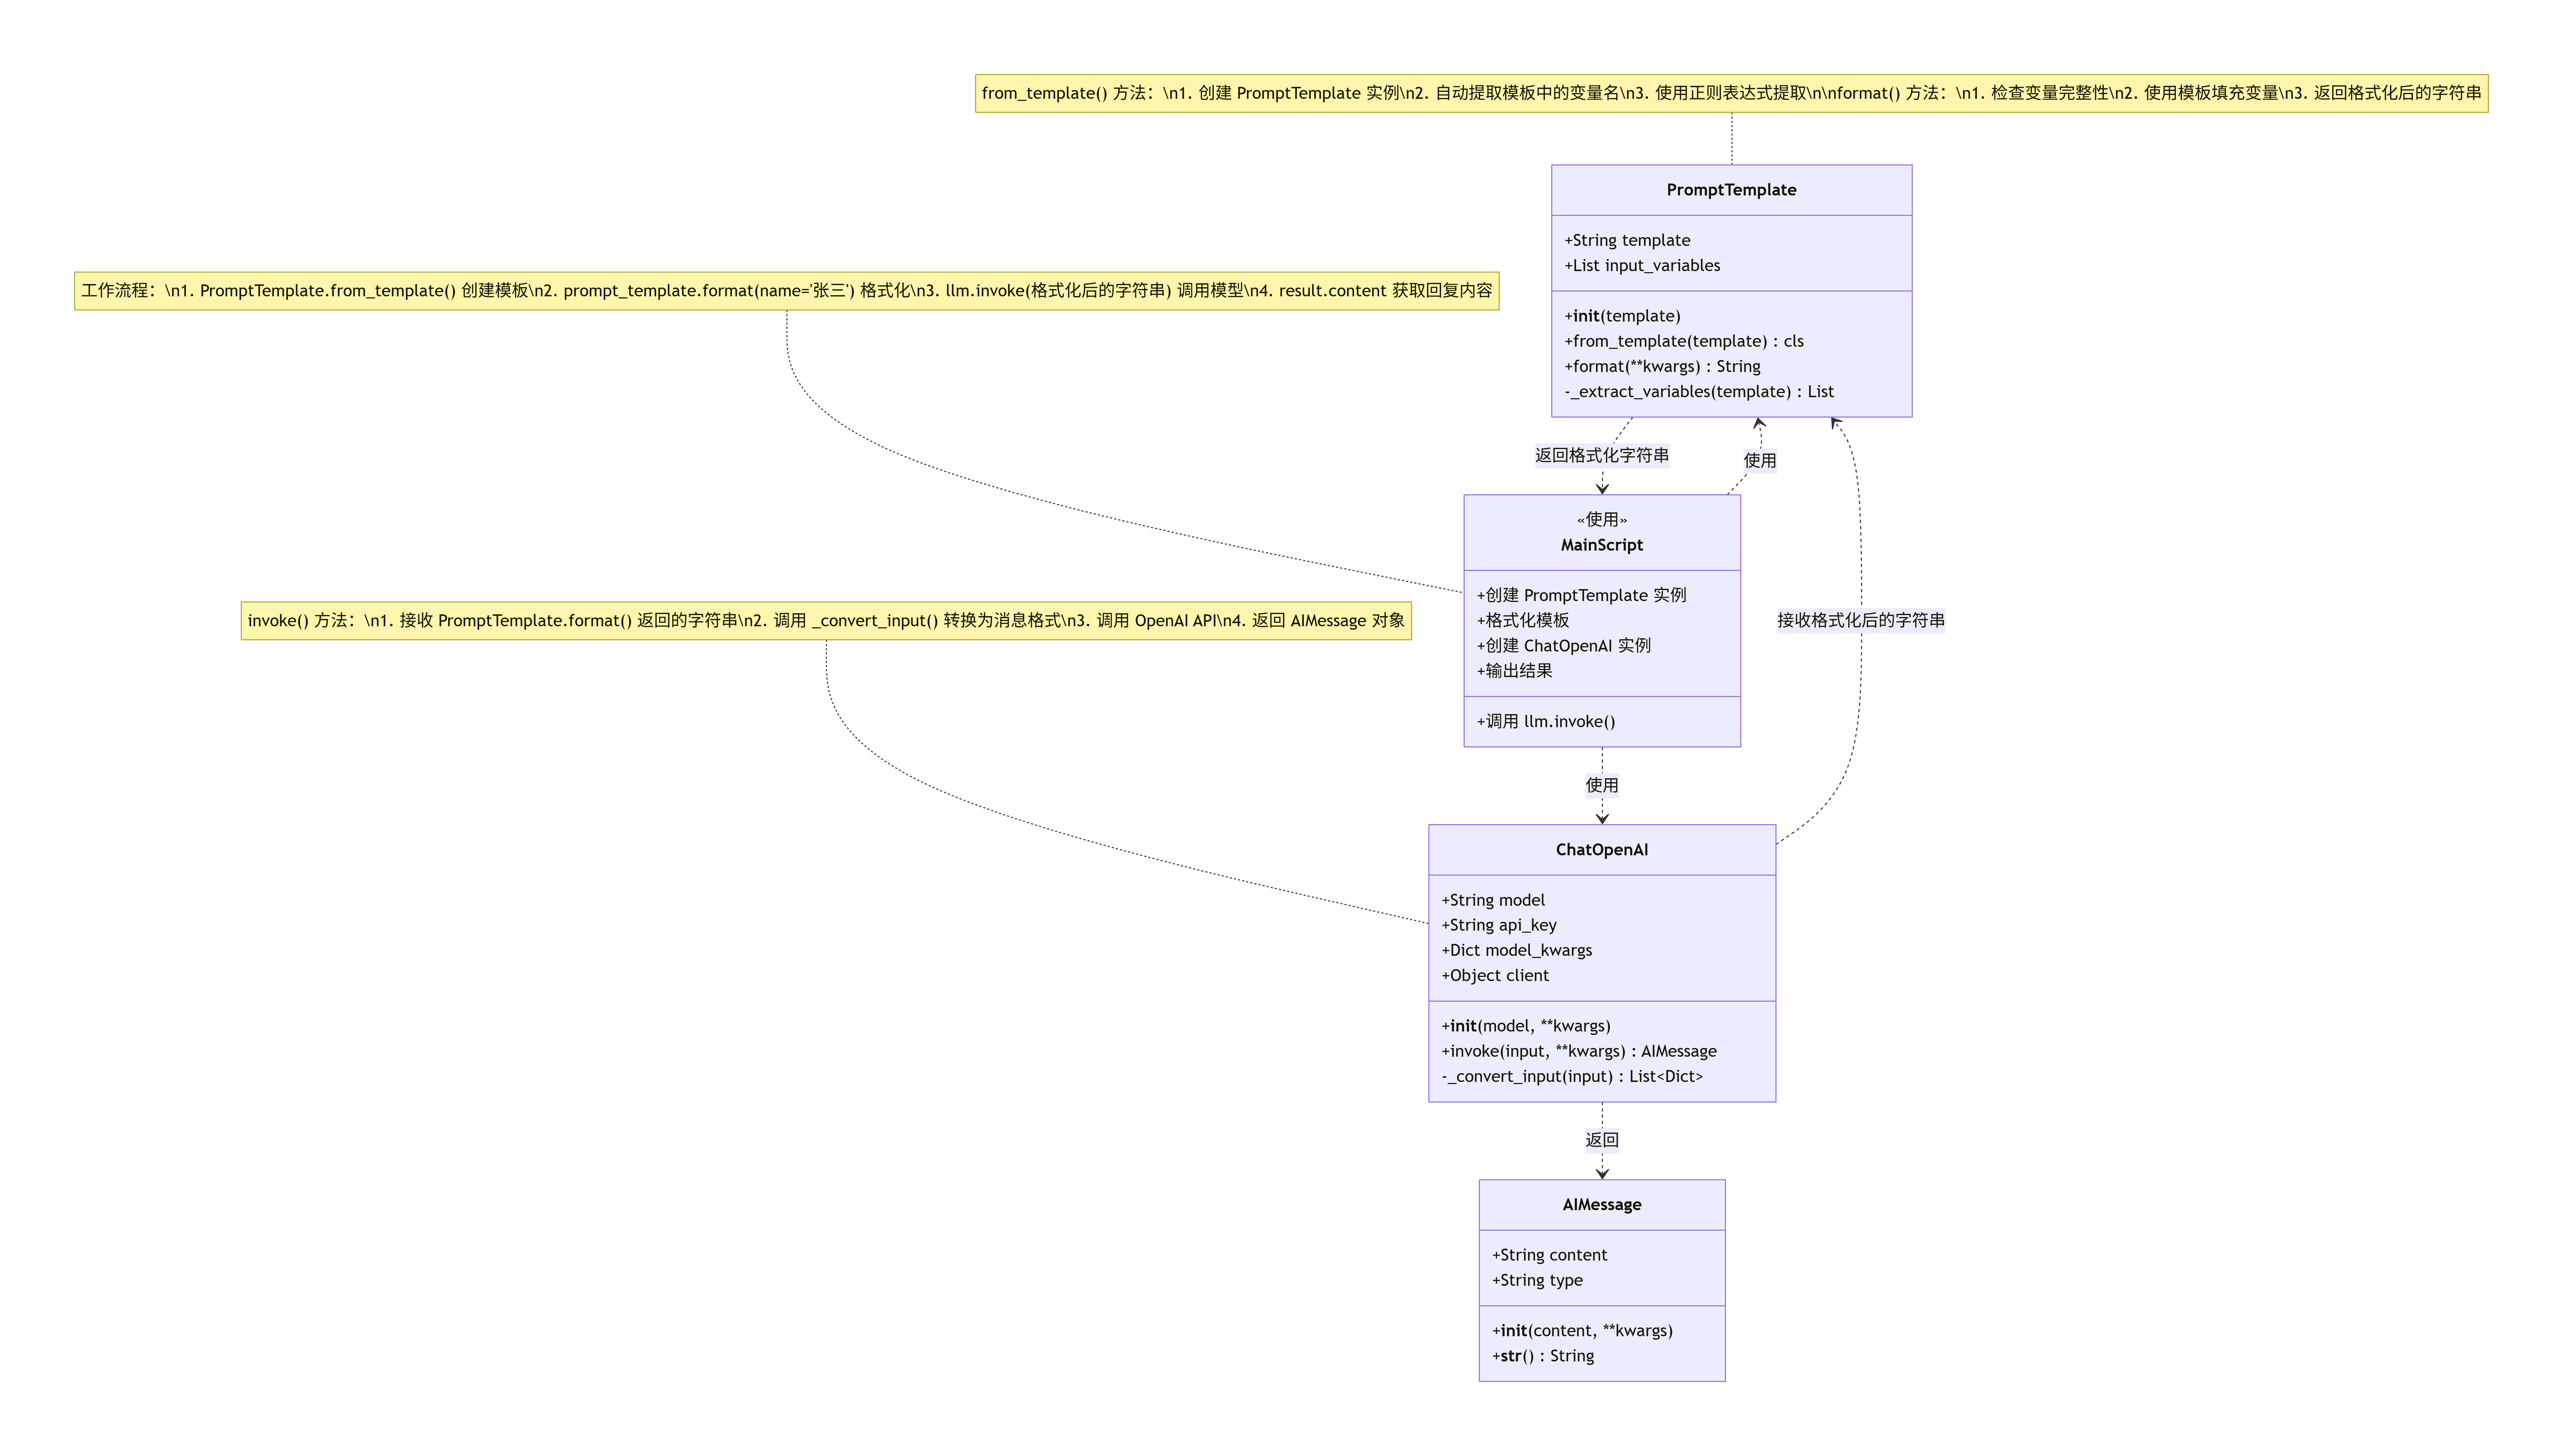Click the 返回 label above AIMessage

pos(1602,1140)
